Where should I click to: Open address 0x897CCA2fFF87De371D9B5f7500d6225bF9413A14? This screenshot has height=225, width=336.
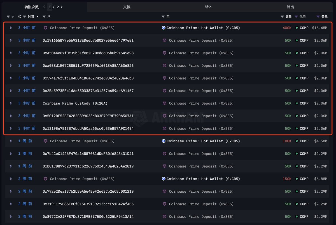(x=88, y=217)
